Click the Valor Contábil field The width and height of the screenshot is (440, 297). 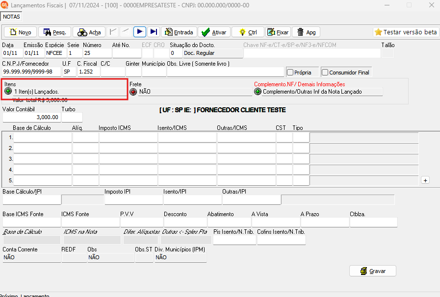[31, 117]
